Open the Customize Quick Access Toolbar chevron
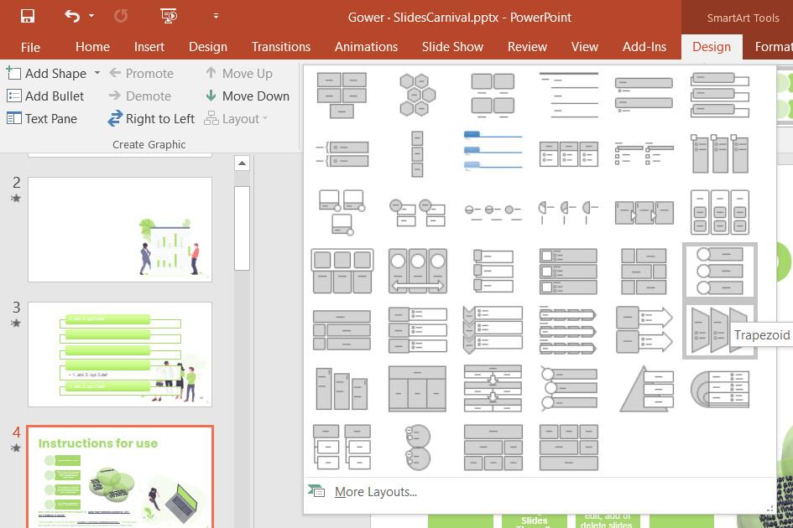This screenshot has width=793, height=528. [215, 15]
